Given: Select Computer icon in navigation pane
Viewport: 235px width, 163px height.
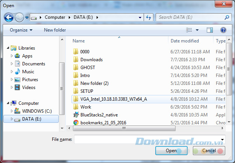Looking at the screenshot, I should click(x=14, y=103).
